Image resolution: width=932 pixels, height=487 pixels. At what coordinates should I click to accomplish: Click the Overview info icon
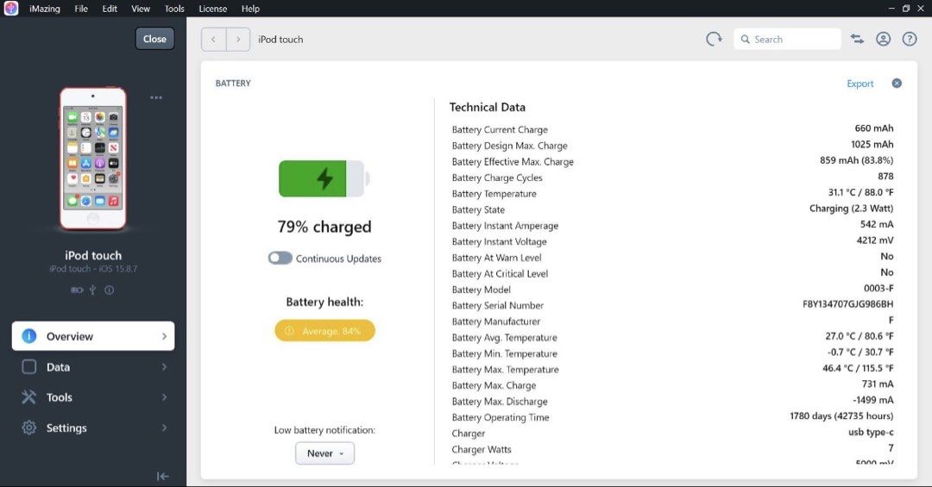(x=28, y=336)
